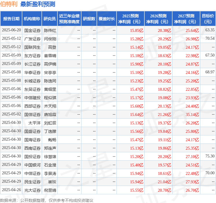Select the 长城证券 institution cell
Image resolution: width=216 pixels, height=203 pixels.
pyautogui.click(x=32, y=81)
